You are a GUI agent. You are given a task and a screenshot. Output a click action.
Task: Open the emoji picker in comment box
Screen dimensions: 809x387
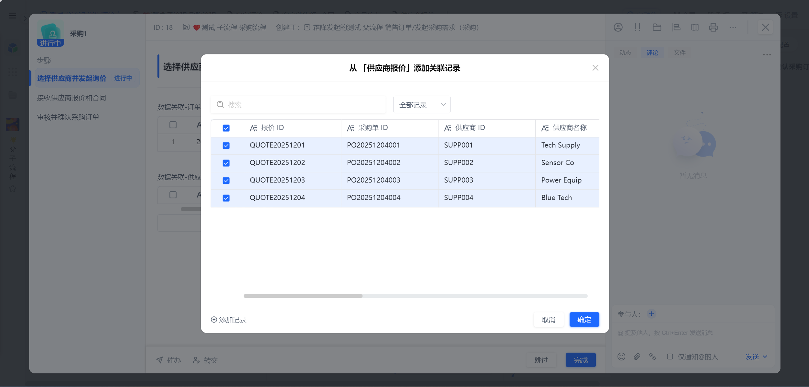(x=621, y=357)
